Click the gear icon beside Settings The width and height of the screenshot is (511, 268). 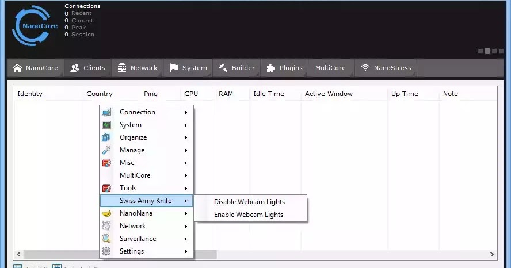tap(106, 251)
